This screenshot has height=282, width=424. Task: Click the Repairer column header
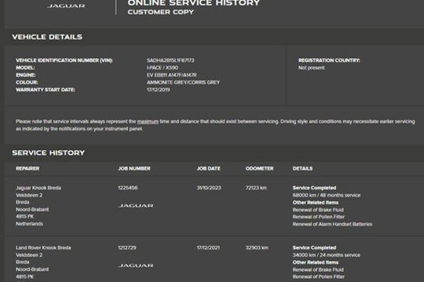pos(27,168)
